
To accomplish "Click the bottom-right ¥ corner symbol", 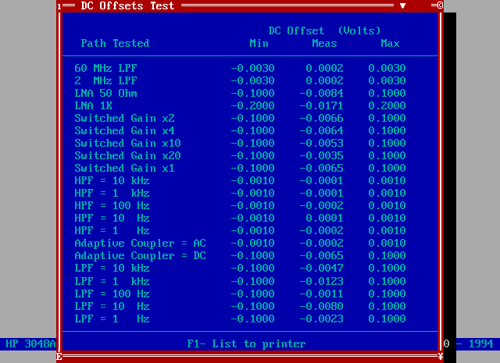I will tap(441, 356).
